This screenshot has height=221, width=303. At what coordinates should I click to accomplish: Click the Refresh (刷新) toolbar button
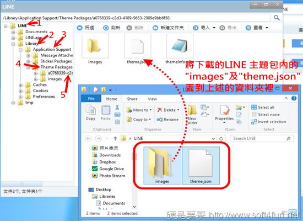111,28
